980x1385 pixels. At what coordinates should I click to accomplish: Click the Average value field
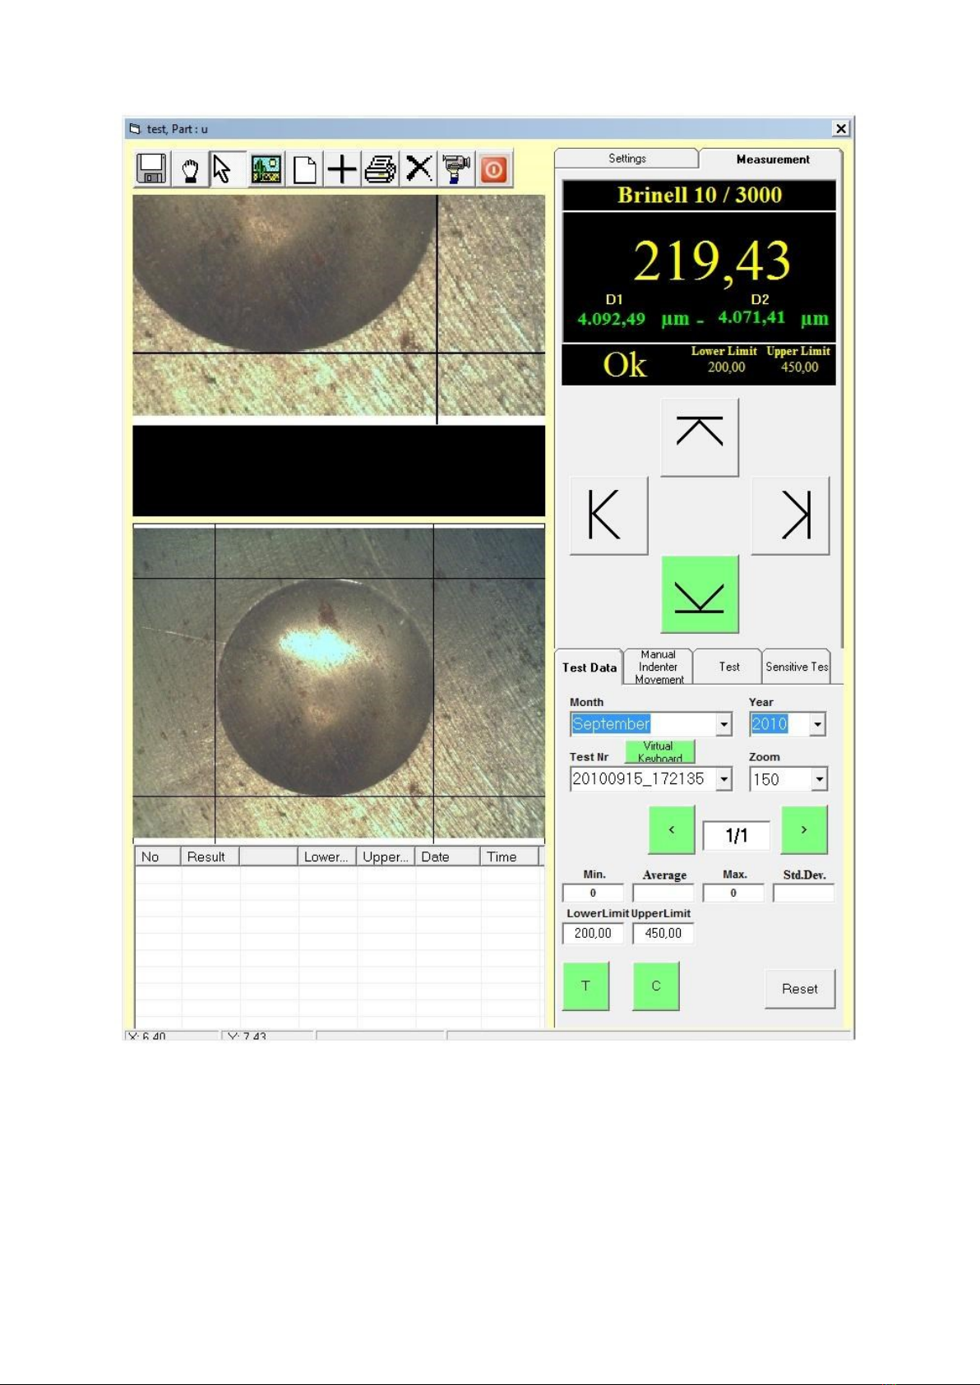663,893
